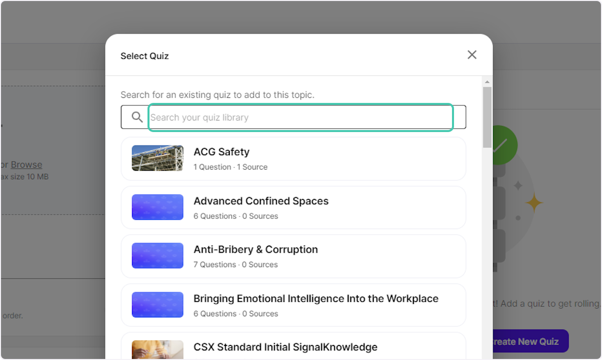This screenshot has width=602, height=360.
Task: Open the Browse link for file upload
Action: click(x=26, y=164)
